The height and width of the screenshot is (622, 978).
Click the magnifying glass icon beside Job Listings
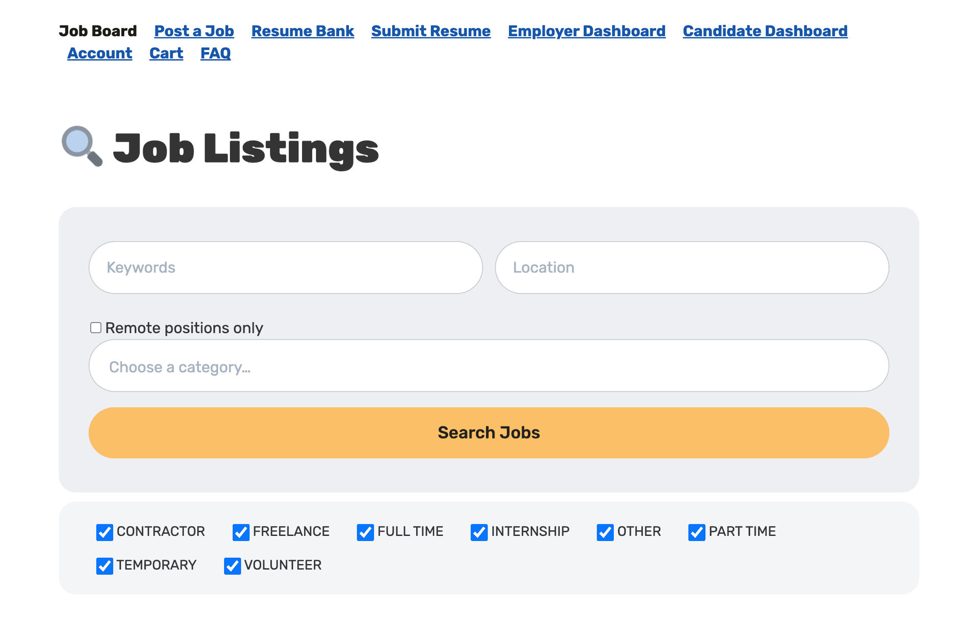pyautogui.click(x=82, y=146)
